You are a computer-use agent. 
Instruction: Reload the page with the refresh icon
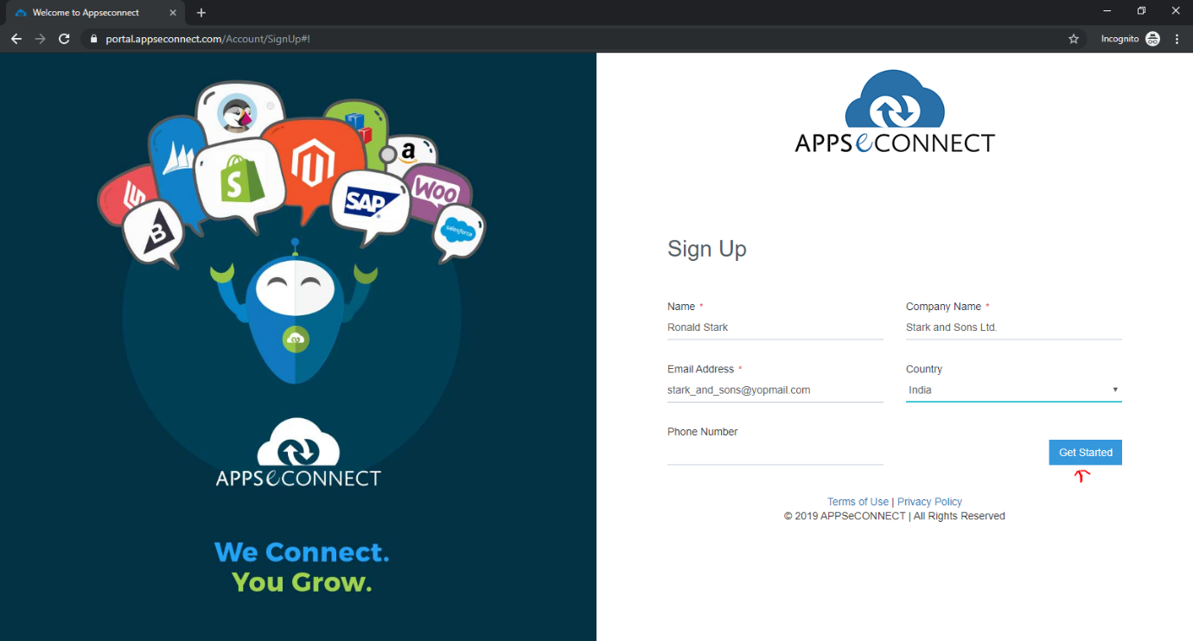64,39
